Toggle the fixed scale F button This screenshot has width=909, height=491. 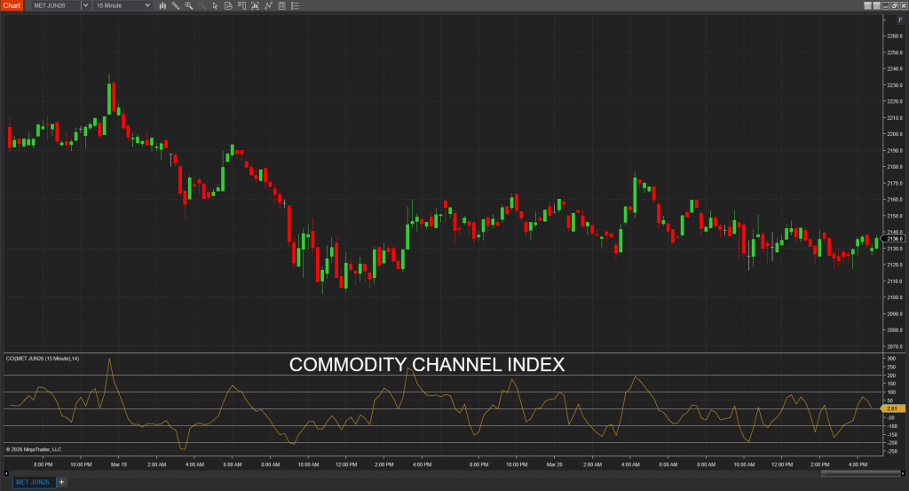pyautogui.click(x=901, y=20)
